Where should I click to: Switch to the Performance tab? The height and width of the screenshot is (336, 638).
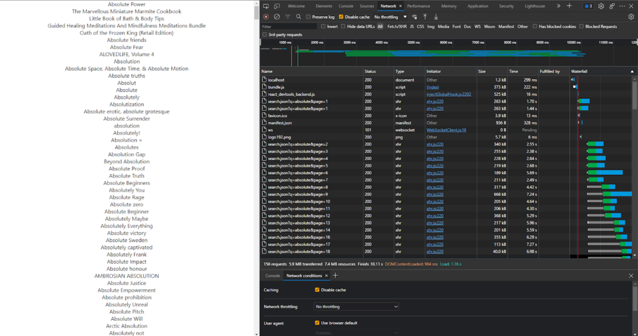tap(418, 6)
